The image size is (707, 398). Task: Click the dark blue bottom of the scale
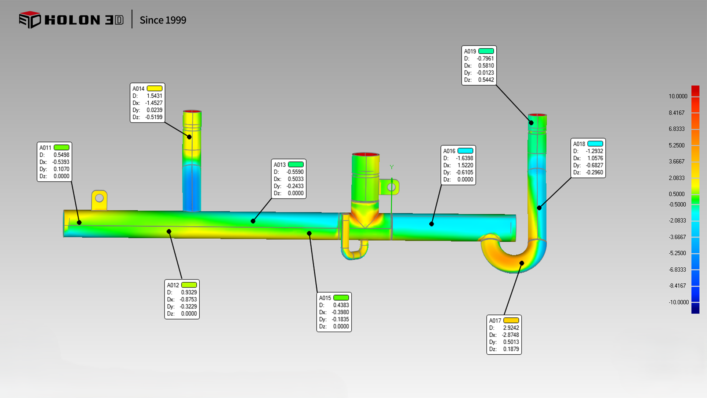[x=695, y=308]
